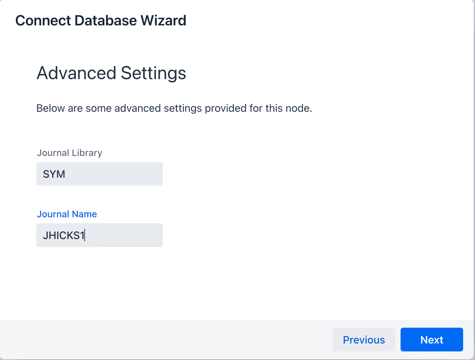Click the advanced settings description sentence
Viewport: 475px width, 360px height.
(174, 108)
